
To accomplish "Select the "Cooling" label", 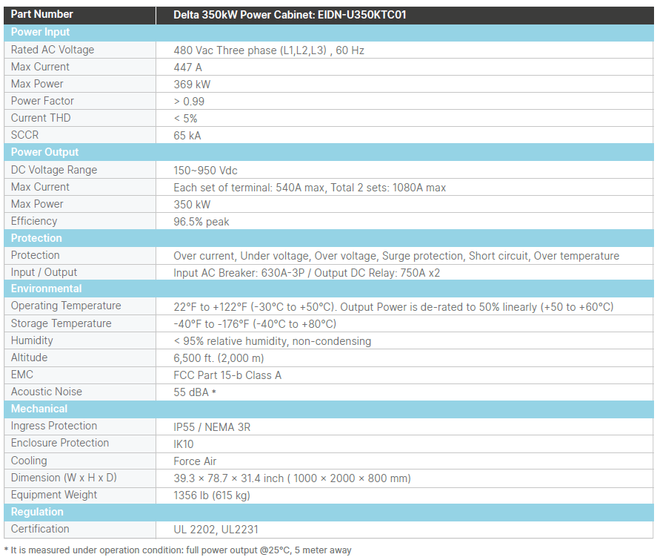I will pos(29,461).
